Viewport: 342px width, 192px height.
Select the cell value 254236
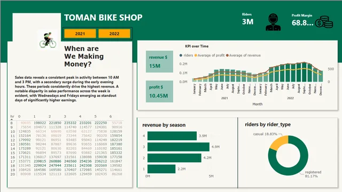click(85, 161)
